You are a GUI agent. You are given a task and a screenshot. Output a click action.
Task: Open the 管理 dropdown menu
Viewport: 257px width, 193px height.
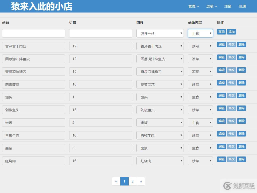pos(194,6)
